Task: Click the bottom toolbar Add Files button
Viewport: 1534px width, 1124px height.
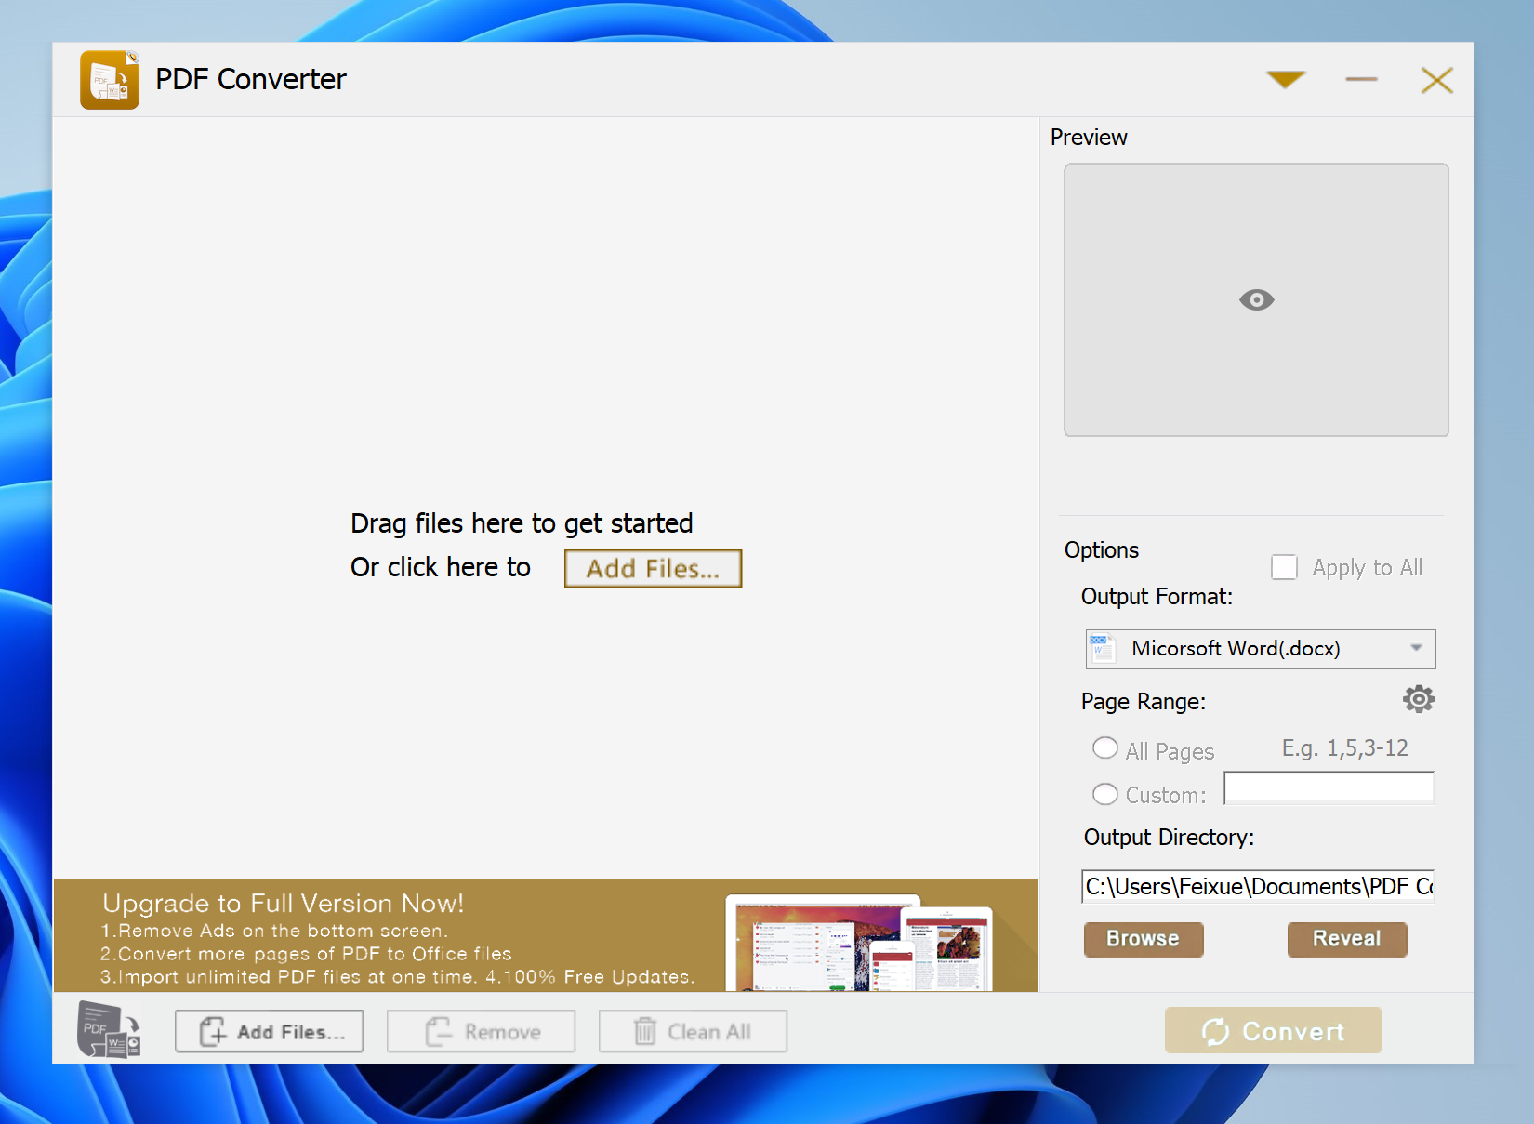Action: click(269, 1032)
